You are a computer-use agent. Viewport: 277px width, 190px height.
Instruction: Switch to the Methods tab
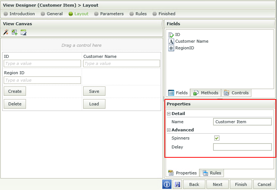click(x=206, y=93)
